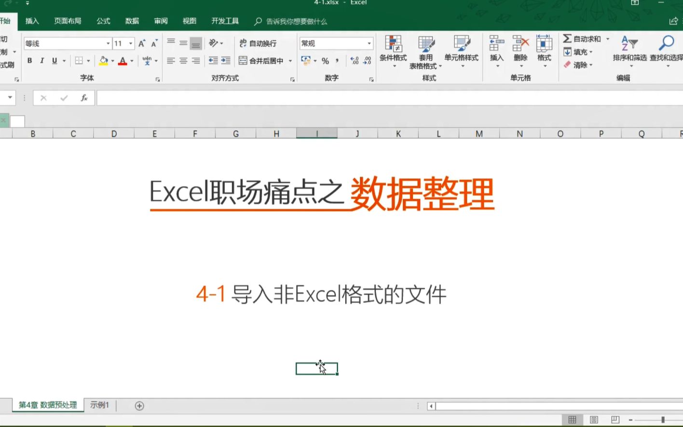Image resolution: width=683 pixels, height=427 pixels.
Task: Align text right
Action: [x=196, y=61]
